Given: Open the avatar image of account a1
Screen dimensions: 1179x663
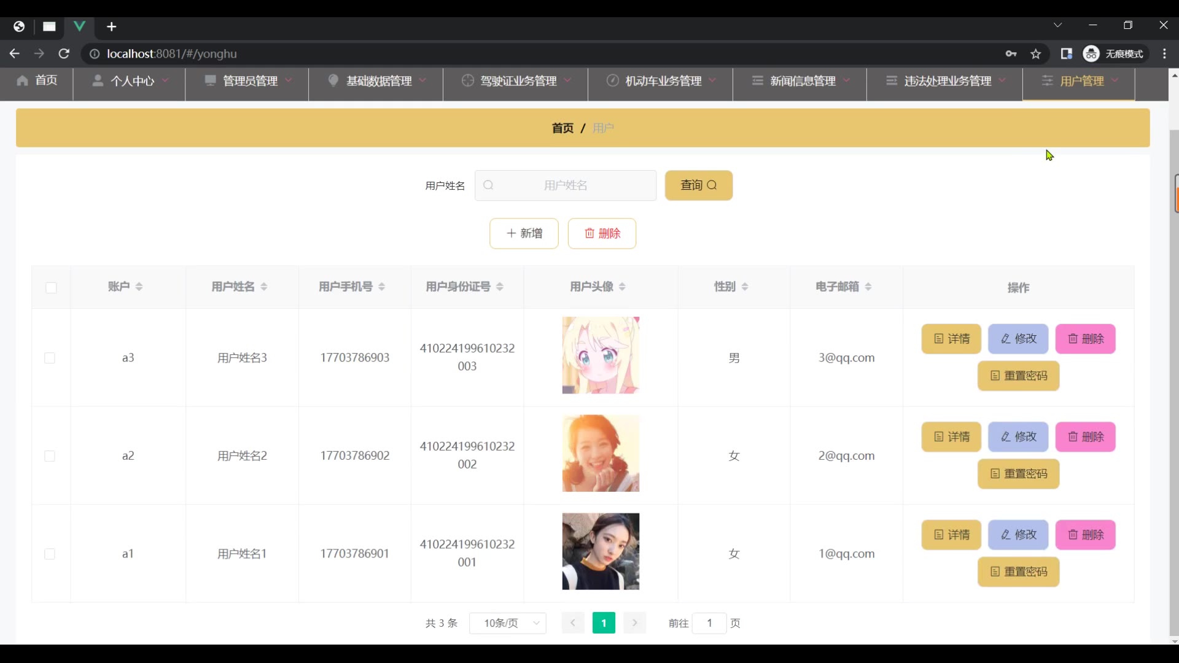Looking at the screenshot, I should pos(601,551).
